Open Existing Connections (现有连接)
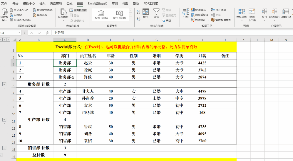The height and width of the screenshot is (161, 293). point(40,15)
